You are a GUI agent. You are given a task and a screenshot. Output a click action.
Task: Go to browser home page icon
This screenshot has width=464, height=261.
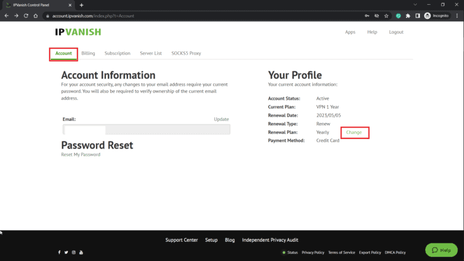pos(36,16)
